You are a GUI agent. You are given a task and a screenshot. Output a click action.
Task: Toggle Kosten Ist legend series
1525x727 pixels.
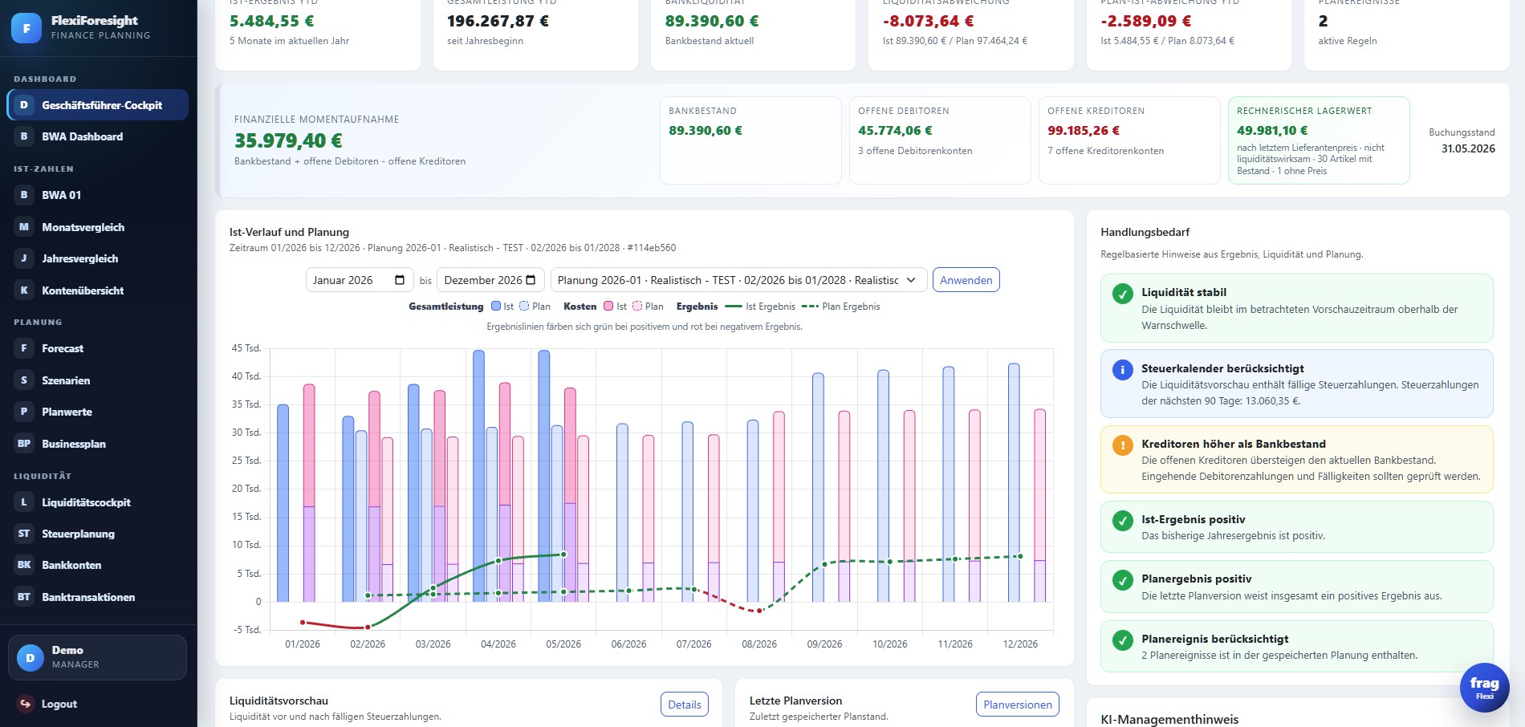tap(615, 307)
